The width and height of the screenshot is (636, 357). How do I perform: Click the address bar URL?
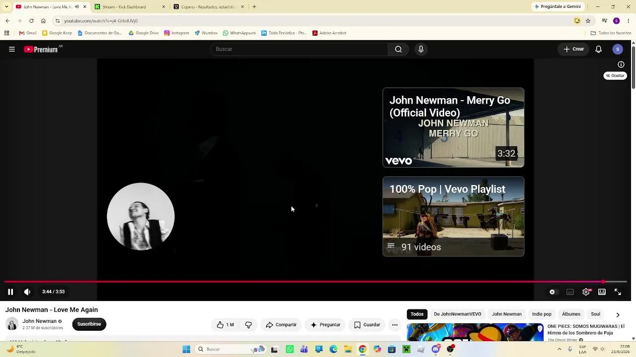click(x=101, y=21)
